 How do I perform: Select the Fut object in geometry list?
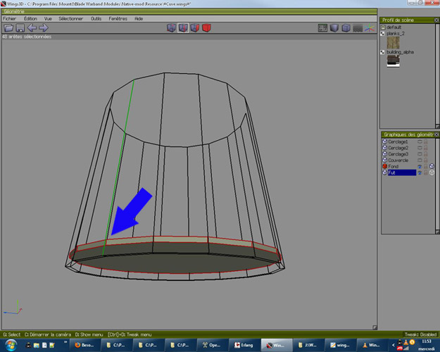[392, 172]
